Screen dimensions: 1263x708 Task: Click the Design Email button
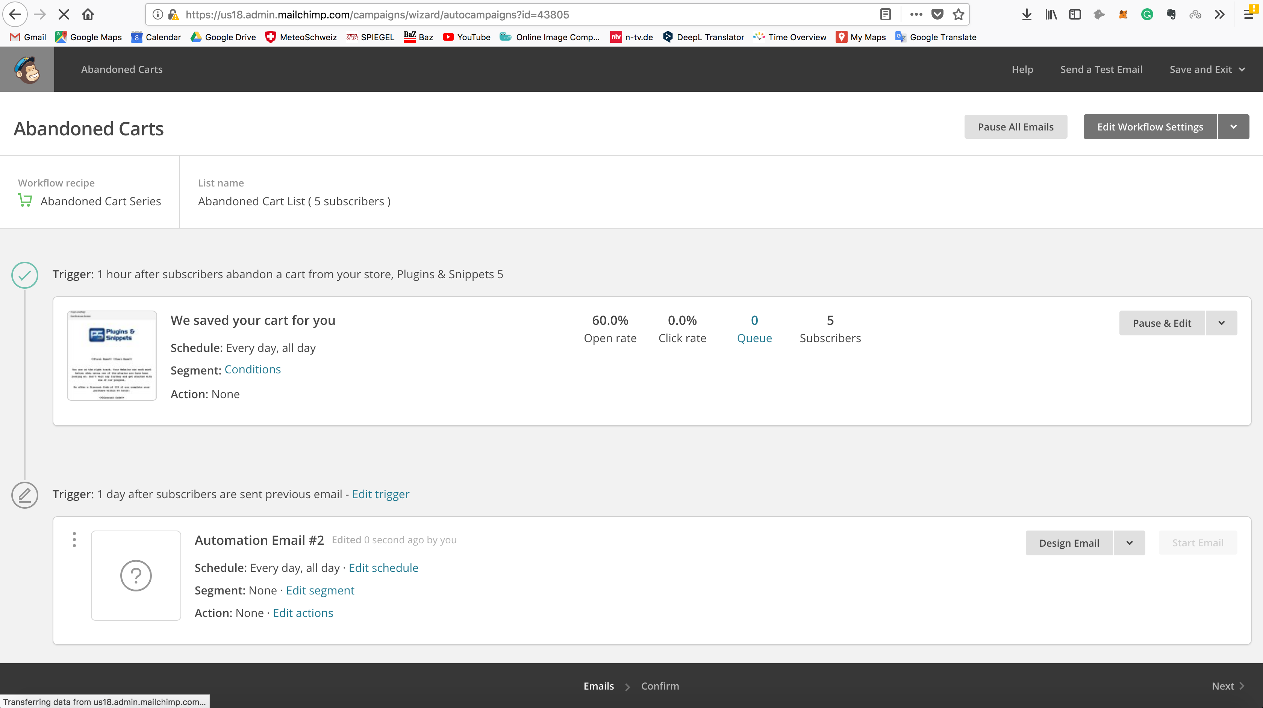click(x=1069, y=543)
